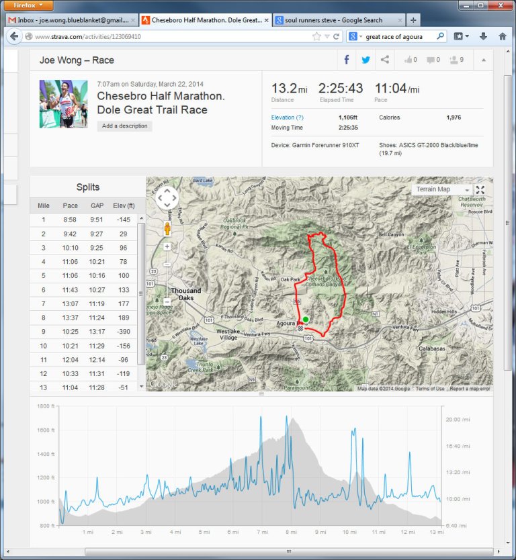The width and height of the screenshot is (516, 560).
Task: Click Shoes: ASICS GT-2000 text
Action: pos(428,149)
